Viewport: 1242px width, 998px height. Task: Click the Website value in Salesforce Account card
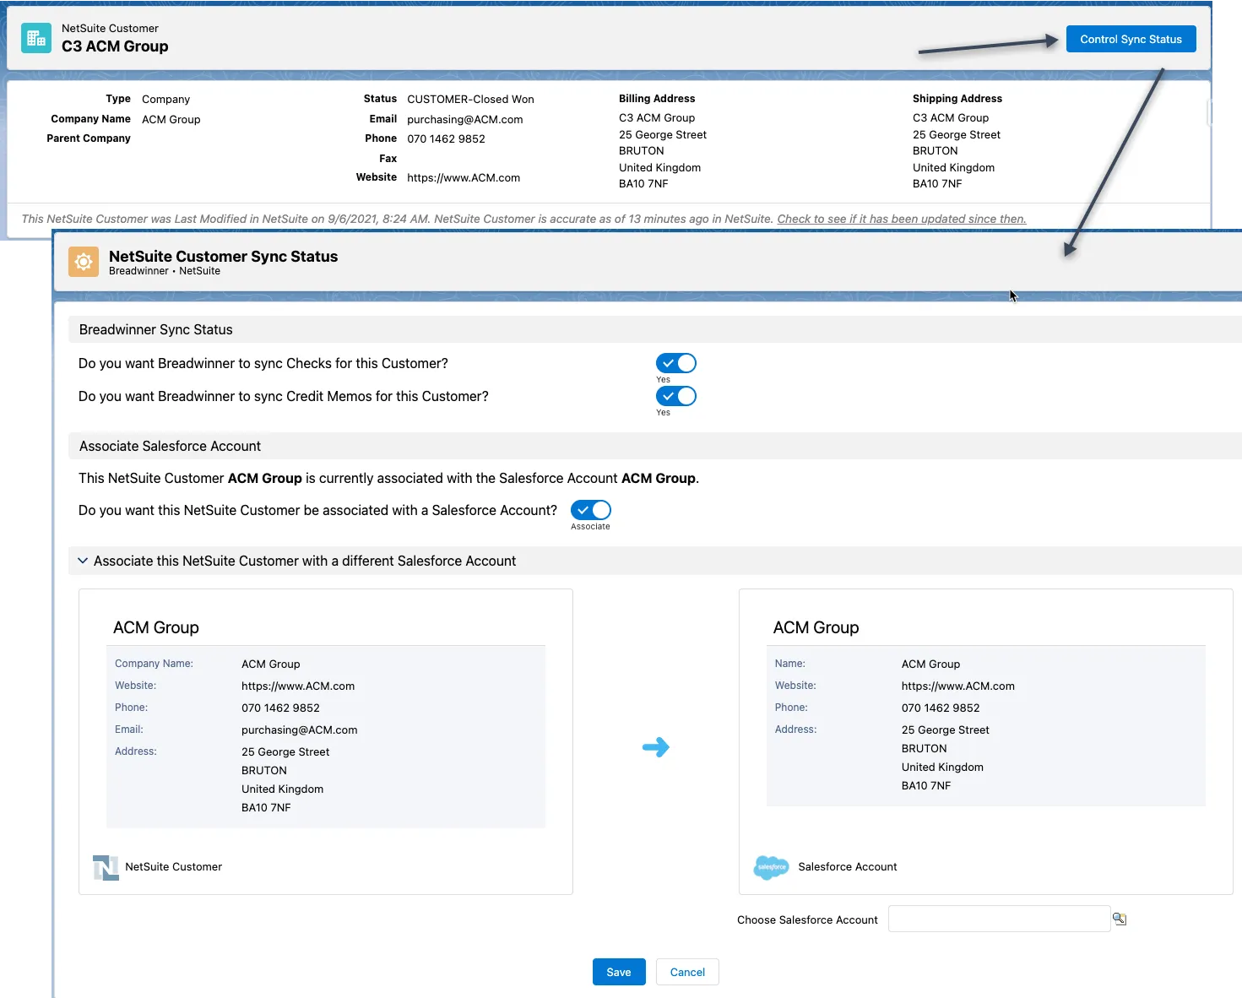tap(958, 686)
